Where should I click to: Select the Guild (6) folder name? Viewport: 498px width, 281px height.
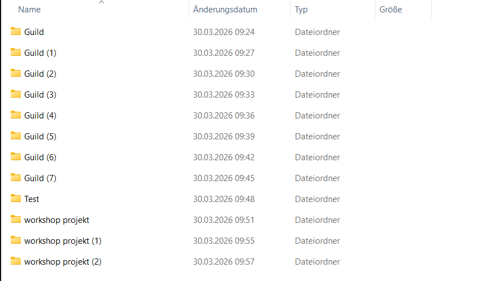(x=40, y=157)
